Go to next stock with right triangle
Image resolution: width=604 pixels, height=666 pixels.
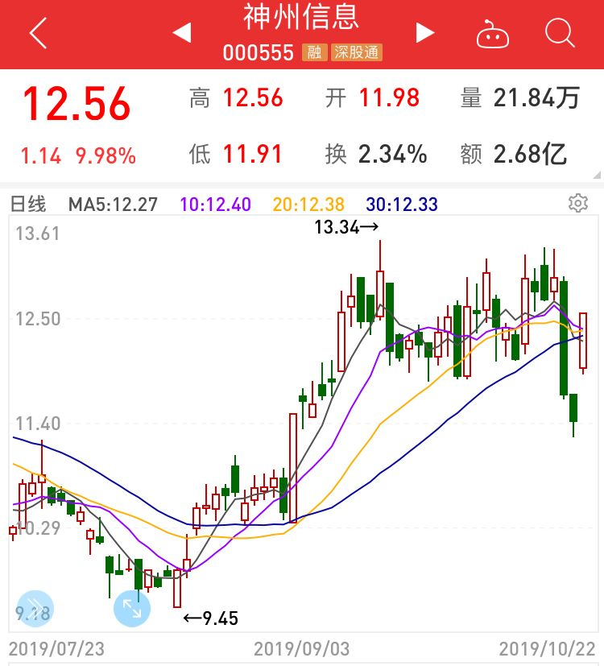(x=424, y=33)
